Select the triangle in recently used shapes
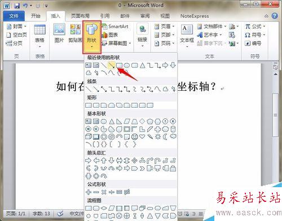This screenshot has width=282, height=221. point(143,65)
